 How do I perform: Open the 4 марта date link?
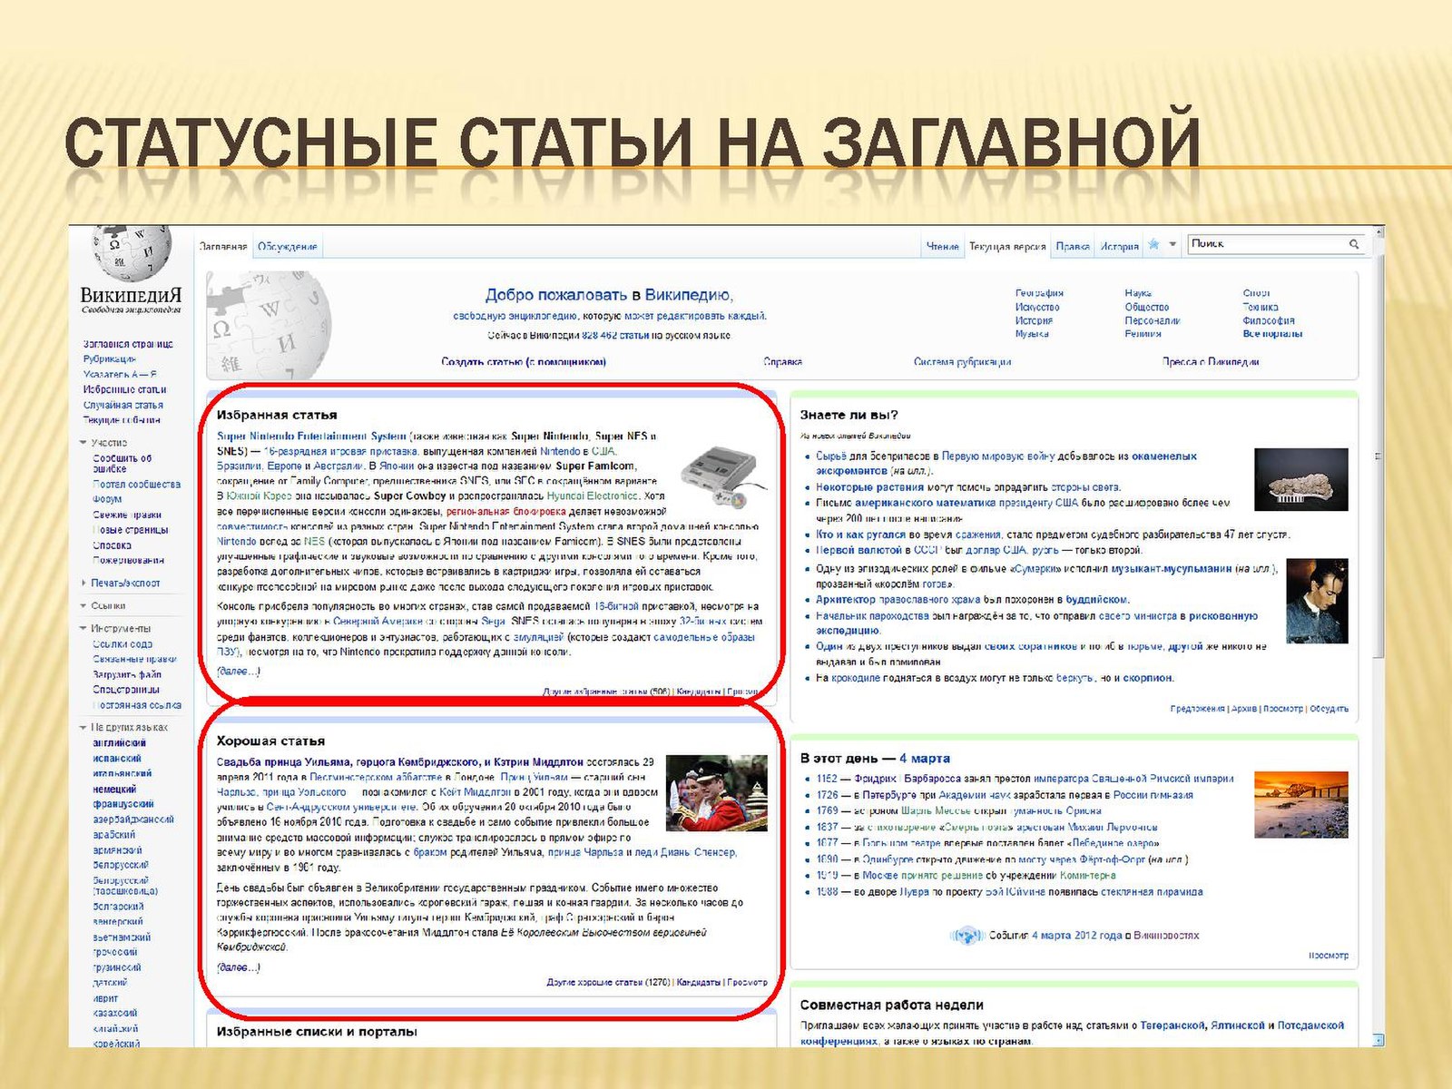coord(925,759)
